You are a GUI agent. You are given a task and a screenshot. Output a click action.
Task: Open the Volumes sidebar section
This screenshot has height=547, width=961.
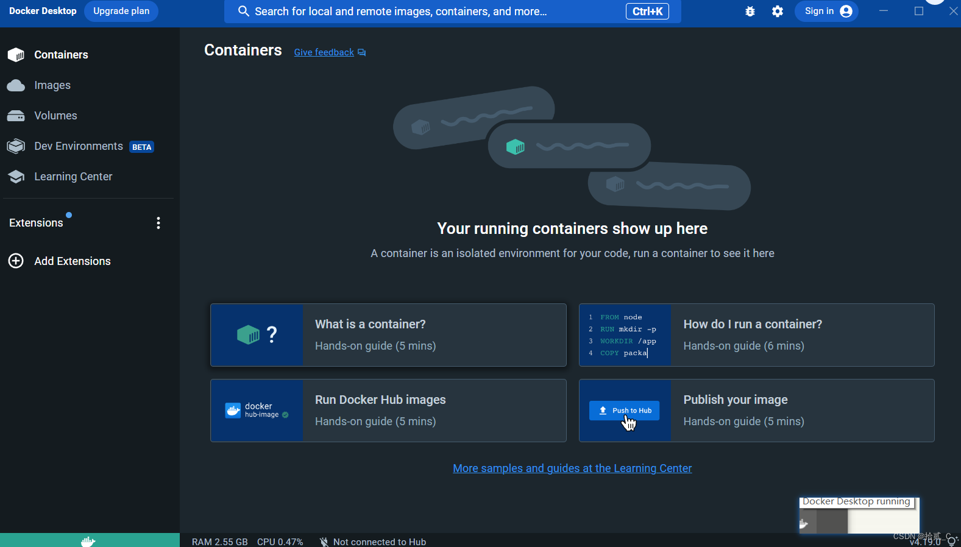tap(55, 116)
